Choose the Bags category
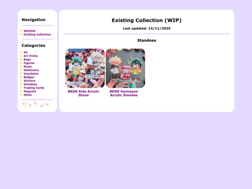This screenshot has width=252, height=189. point(27,59)
